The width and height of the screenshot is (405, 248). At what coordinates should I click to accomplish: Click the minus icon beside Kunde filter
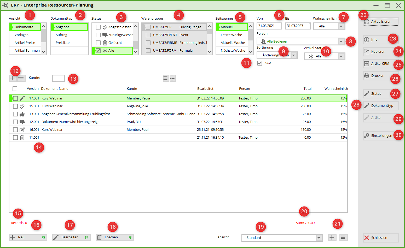click(21, 78)
